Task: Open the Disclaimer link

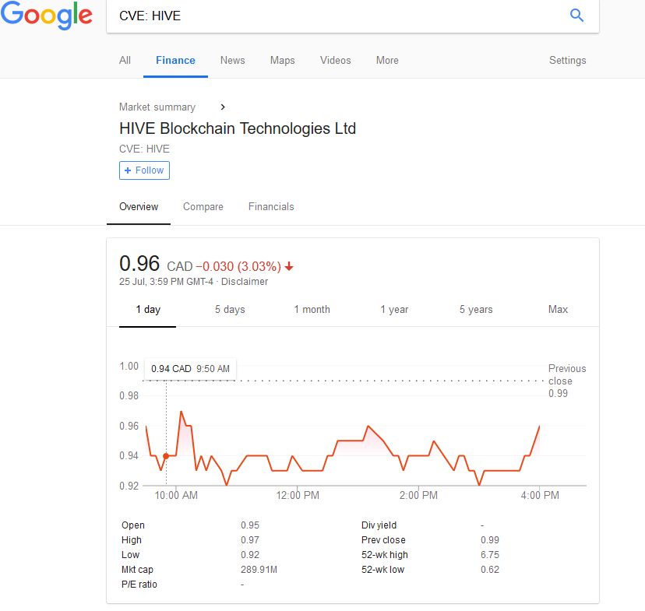Action: coord(245,282)
